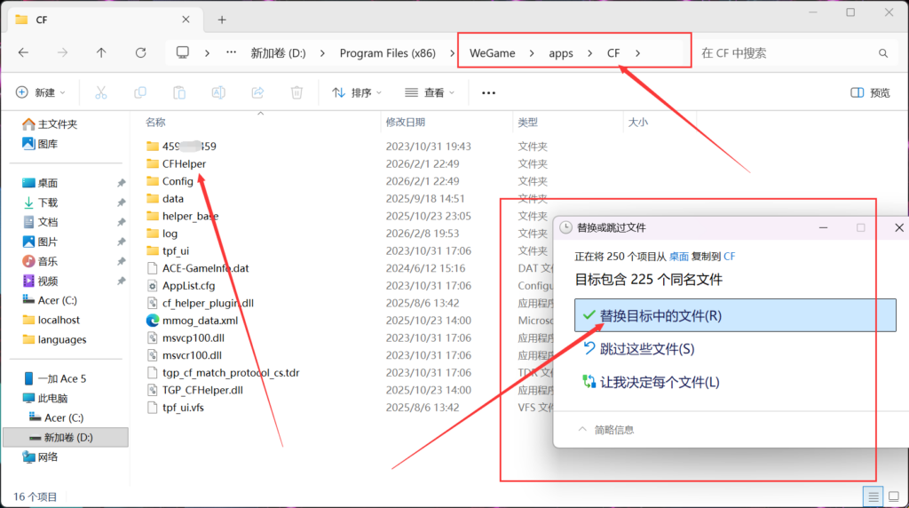This screenshot has width=909, height=508.
Task: Select the tpf_ui folder
Action: 168,251
